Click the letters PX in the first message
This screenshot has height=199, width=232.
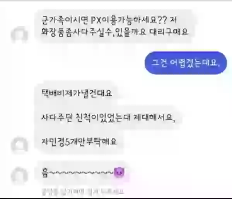click(96, 20)
